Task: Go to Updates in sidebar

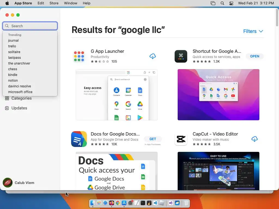Action: coord(19,108)
